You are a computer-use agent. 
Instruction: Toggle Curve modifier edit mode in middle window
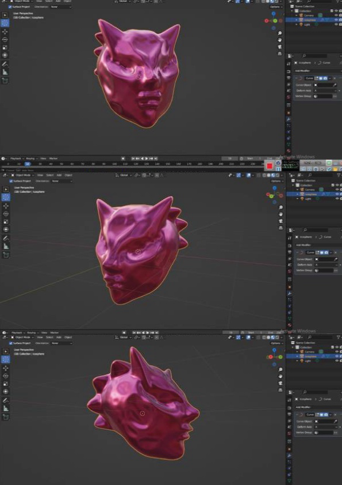[317, 252]
